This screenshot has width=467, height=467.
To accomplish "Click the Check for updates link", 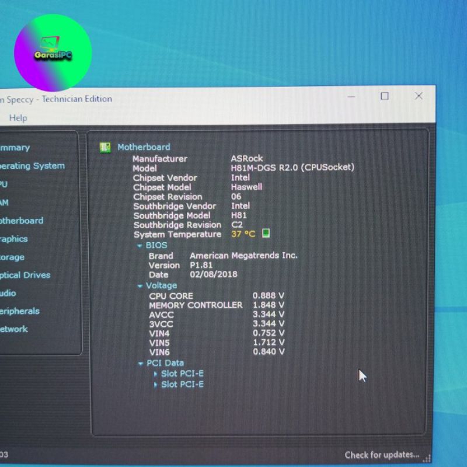I will click(x=382, y=455).
